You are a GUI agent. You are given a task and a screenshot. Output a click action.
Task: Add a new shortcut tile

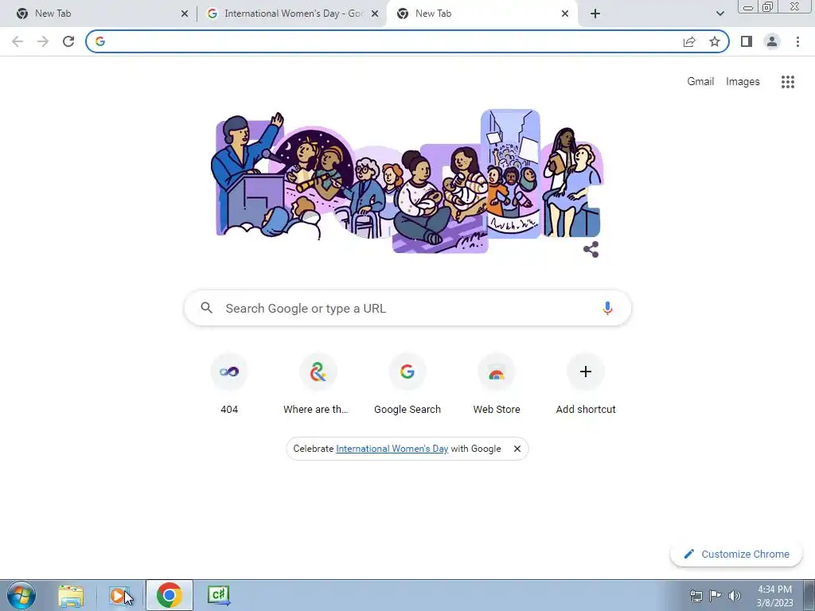point(586,384)
